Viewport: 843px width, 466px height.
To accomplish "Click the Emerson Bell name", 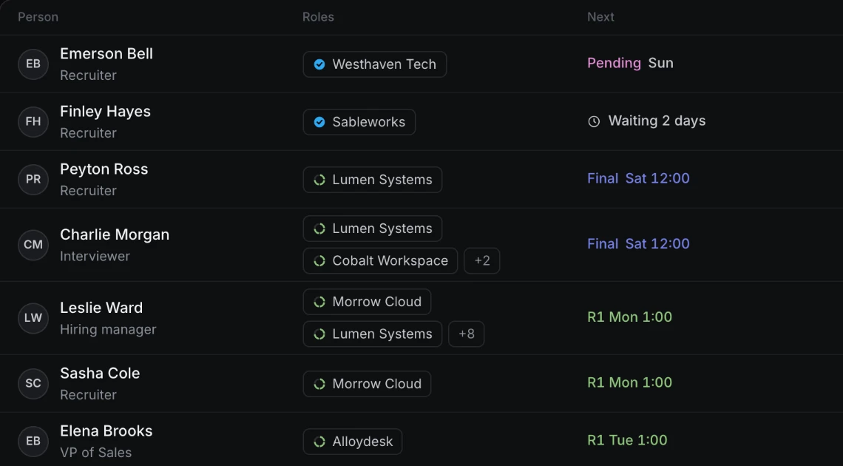I will 106,54.
